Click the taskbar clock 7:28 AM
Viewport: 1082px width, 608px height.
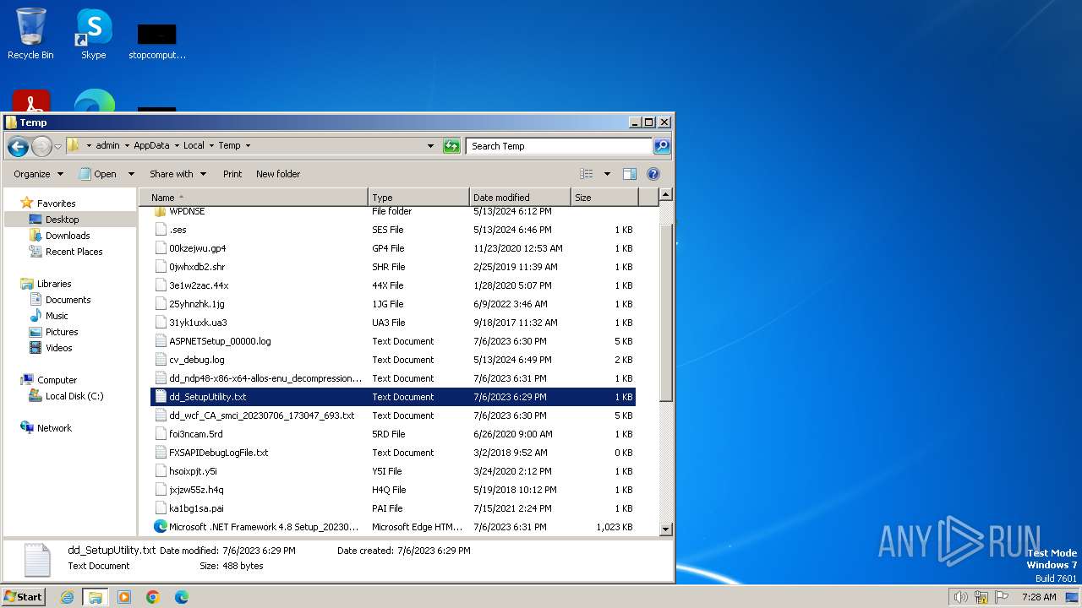point(1039,597)
